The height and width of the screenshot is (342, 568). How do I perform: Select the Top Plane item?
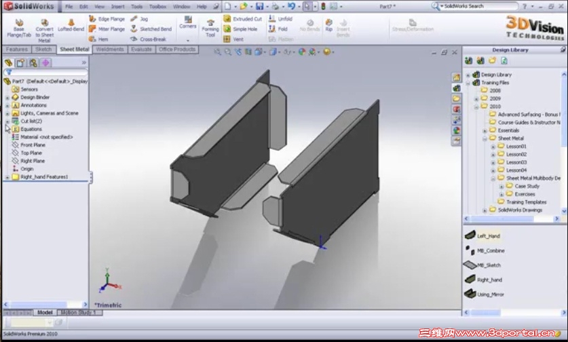click(x=27, y=153)
